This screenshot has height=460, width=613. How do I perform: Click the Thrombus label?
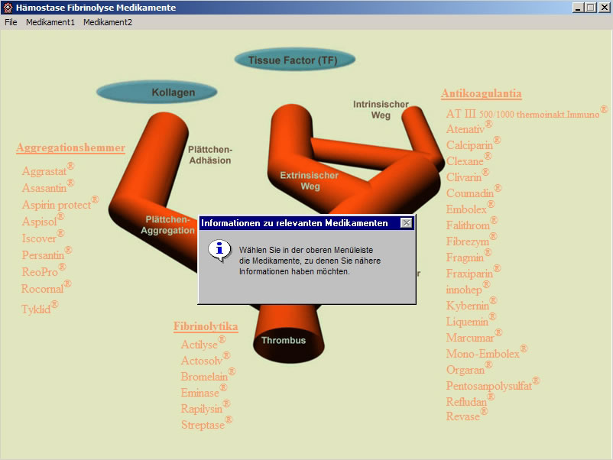(x=284, y=340)
